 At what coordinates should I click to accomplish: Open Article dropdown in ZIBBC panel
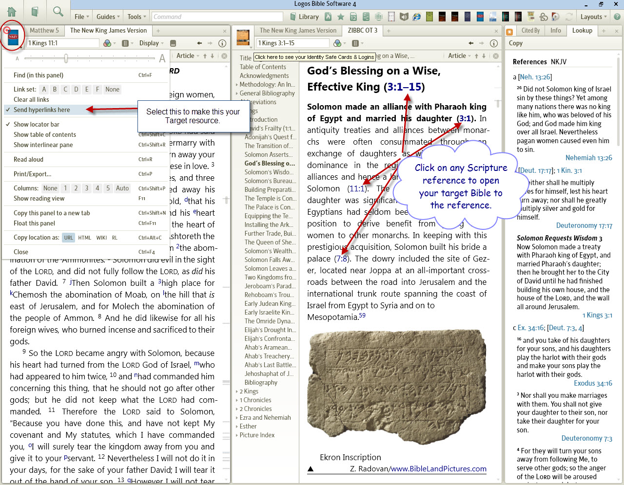click(x=459, y=56)
